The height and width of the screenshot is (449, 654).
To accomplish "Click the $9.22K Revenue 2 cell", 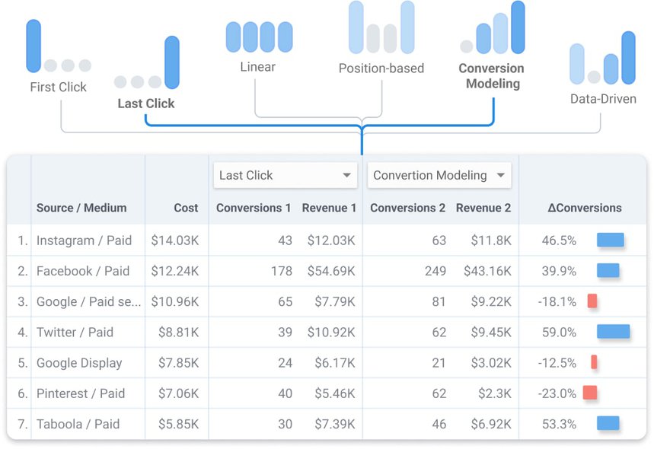I will coord(491,302).
